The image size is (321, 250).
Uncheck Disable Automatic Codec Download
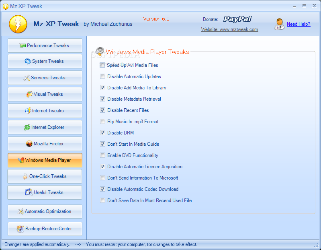point(102,189)
